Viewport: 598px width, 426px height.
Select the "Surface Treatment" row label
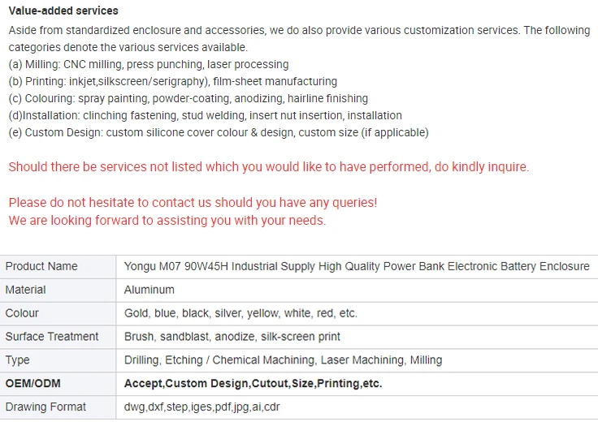point(52,337)
